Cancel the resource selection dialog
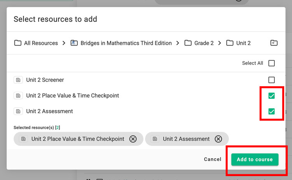 (x=213, y=159)
